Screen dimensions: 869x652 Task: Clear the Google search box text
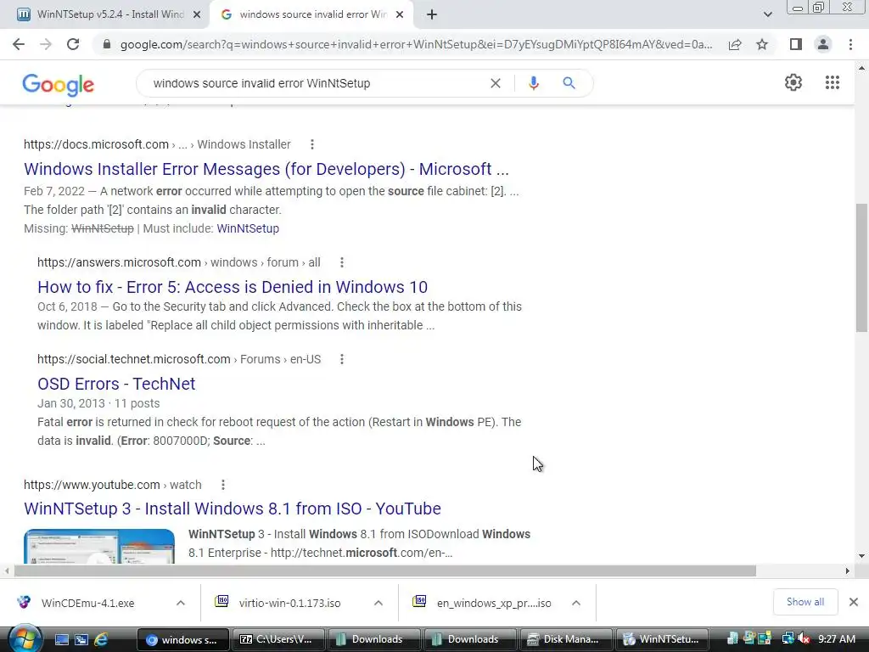coord(496,83)
